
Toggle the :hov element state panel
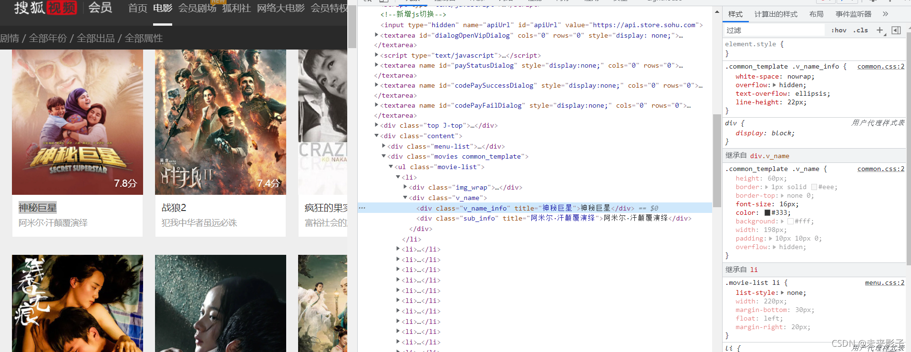pos(839,30)
